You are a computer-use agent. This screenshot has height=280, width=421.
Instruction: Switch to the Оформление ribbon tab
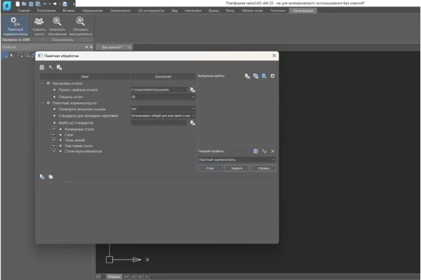tap(92, 11)
